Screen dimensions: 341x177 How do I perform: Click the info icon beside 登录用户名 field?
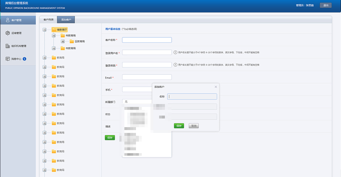[x=175, y=52]
